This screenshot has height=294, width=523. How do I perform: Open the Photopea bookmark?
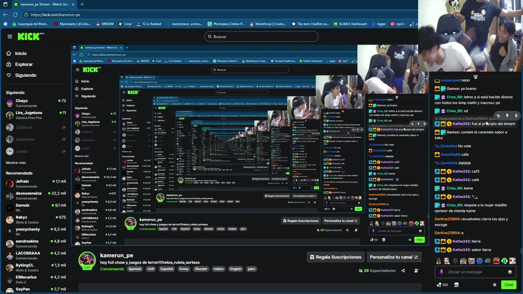226,24
